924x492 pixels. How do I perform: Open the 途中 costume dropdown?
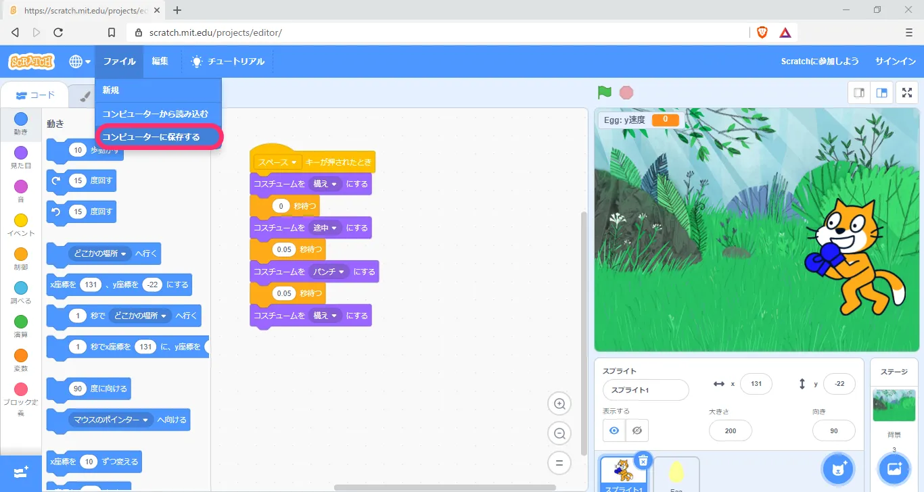(325, 228)
